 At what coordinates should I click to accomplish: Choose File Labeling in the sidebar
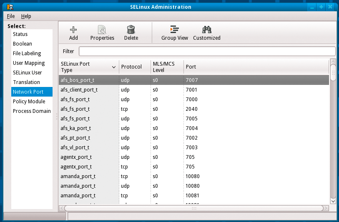pyautogui.click(x=32, y=54)
